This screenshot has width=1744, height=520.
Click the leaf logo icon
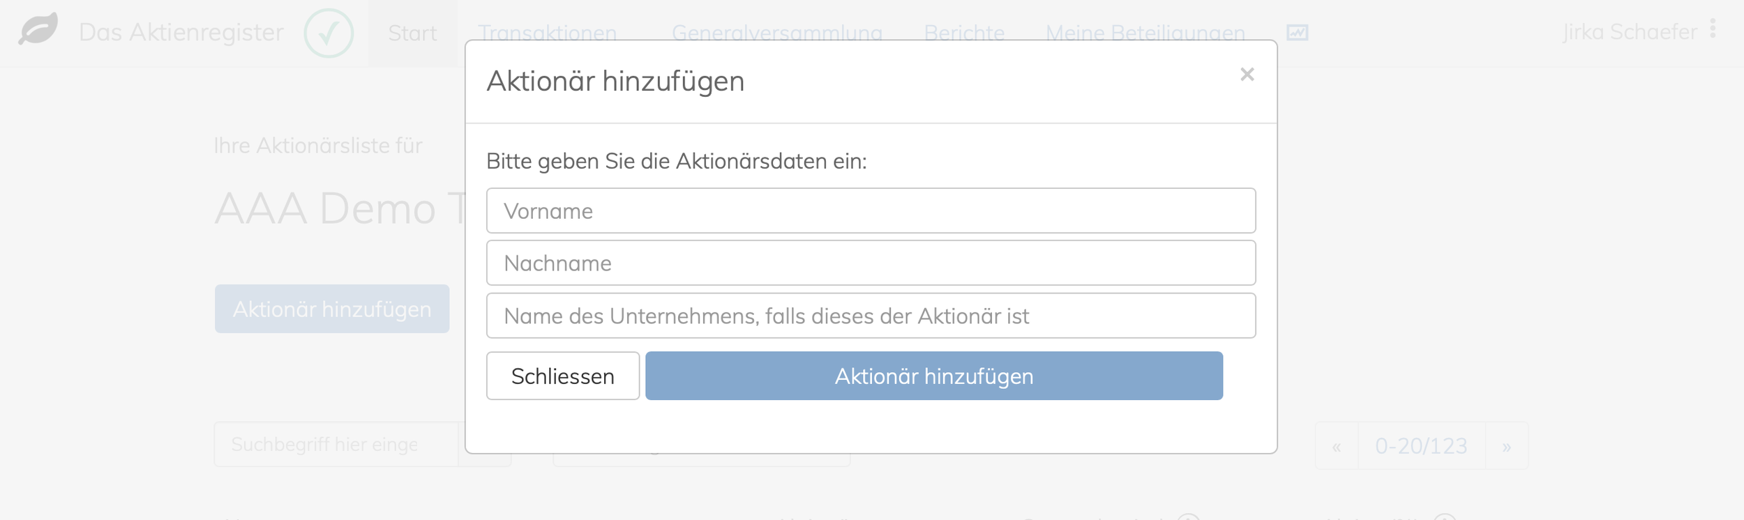pos(38,31)
